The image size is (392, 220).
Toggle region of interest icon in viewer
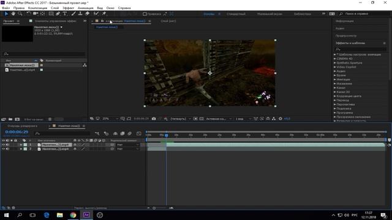(x=195, y=119)
